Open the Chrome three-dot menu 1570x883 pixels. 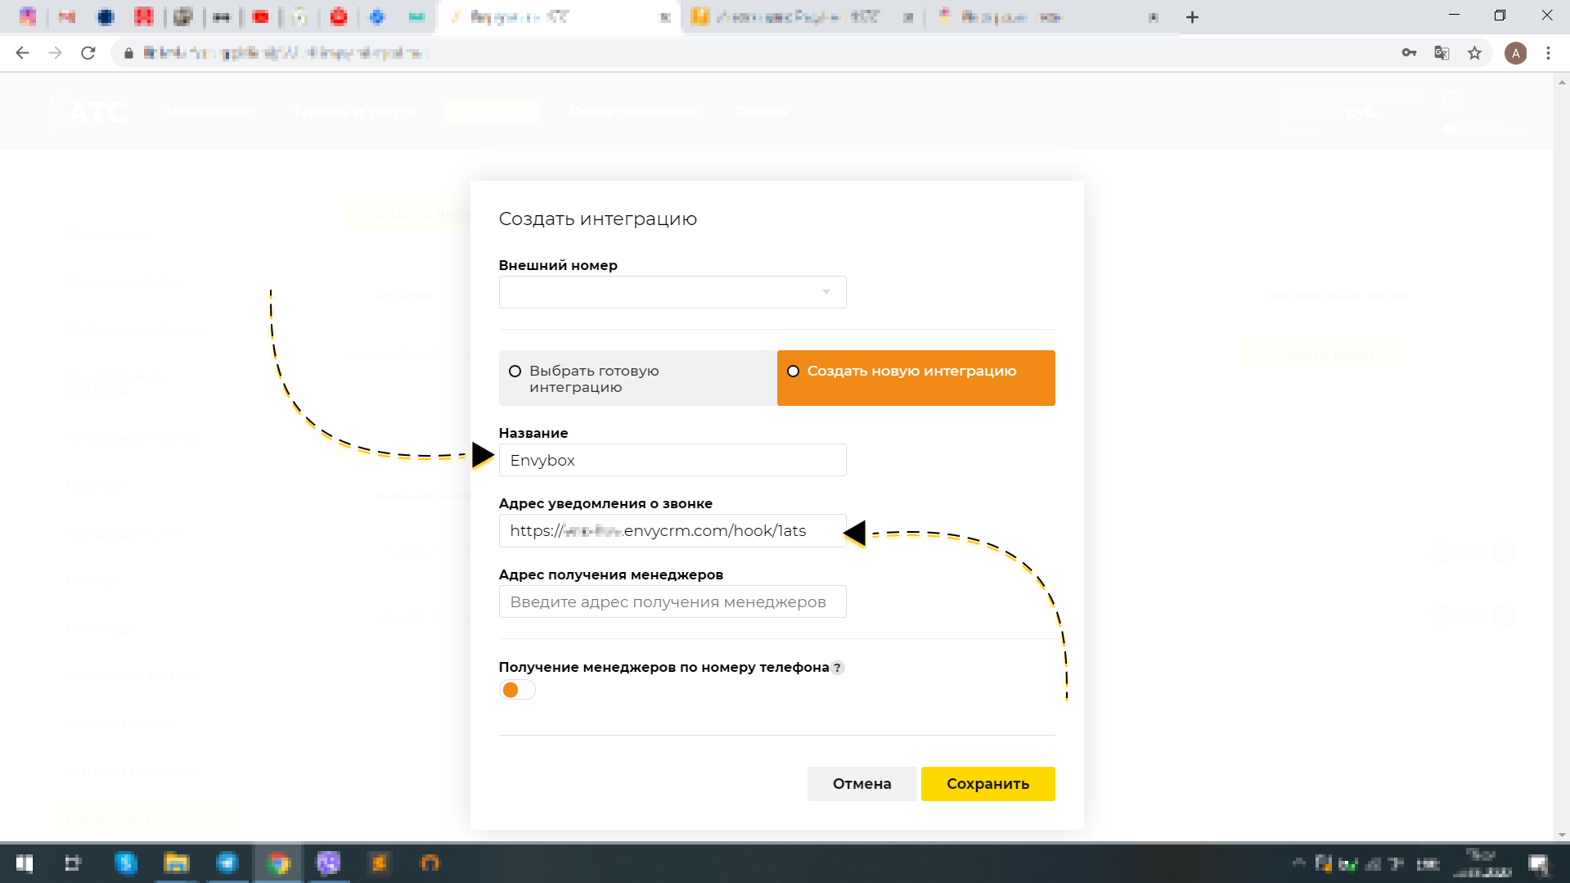[1548, 52]
